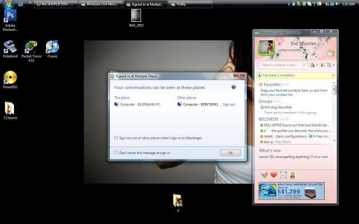The image size is (359, 224).
Task: Click the Windows Start orb
Action: coord(9,4)
